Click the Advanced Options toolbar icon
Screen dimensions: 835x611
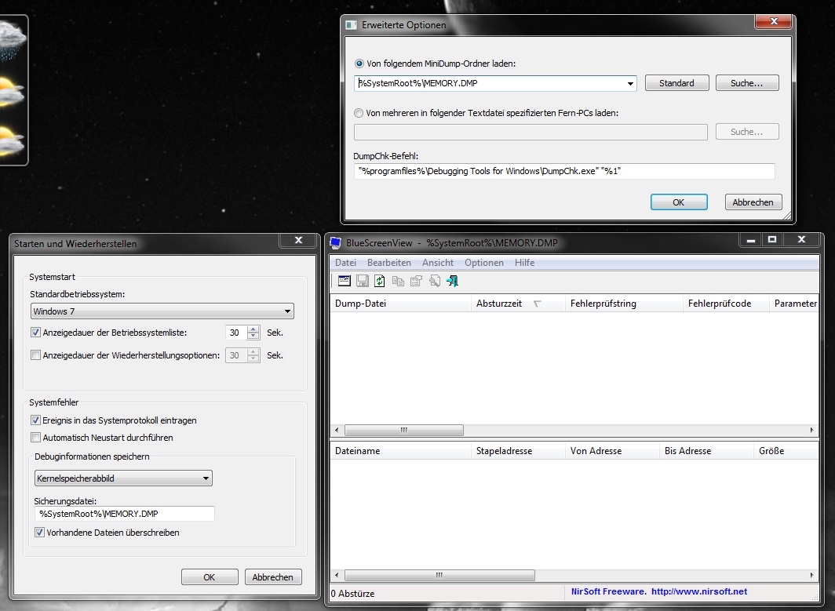point(344,281)
